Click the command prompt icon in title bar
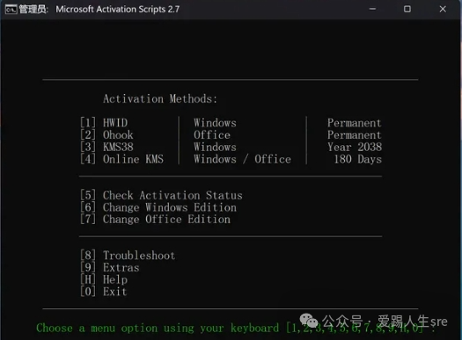The width and height of the screenshot is (462, 340). (x=11, y=10)
